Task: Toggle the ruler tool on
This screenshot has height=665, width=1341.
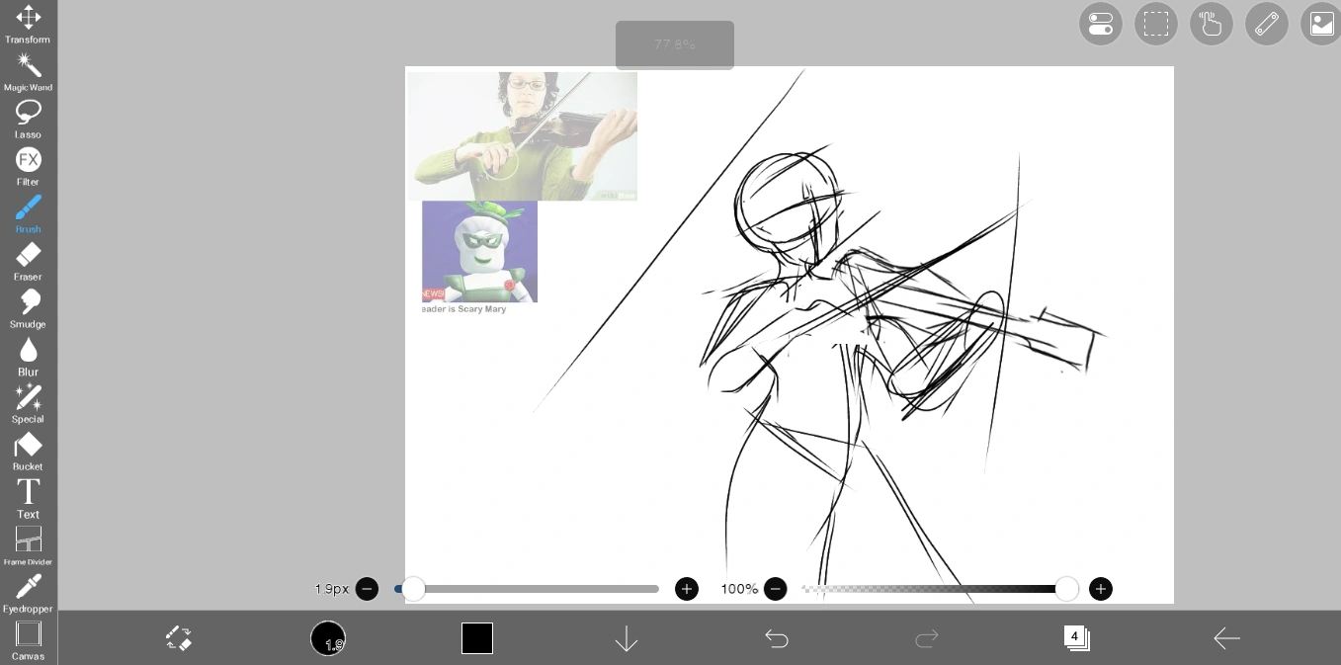Action: click(x=1267, y=24)
